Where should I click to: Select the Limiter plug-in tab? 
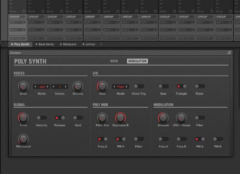click(89, 45)
